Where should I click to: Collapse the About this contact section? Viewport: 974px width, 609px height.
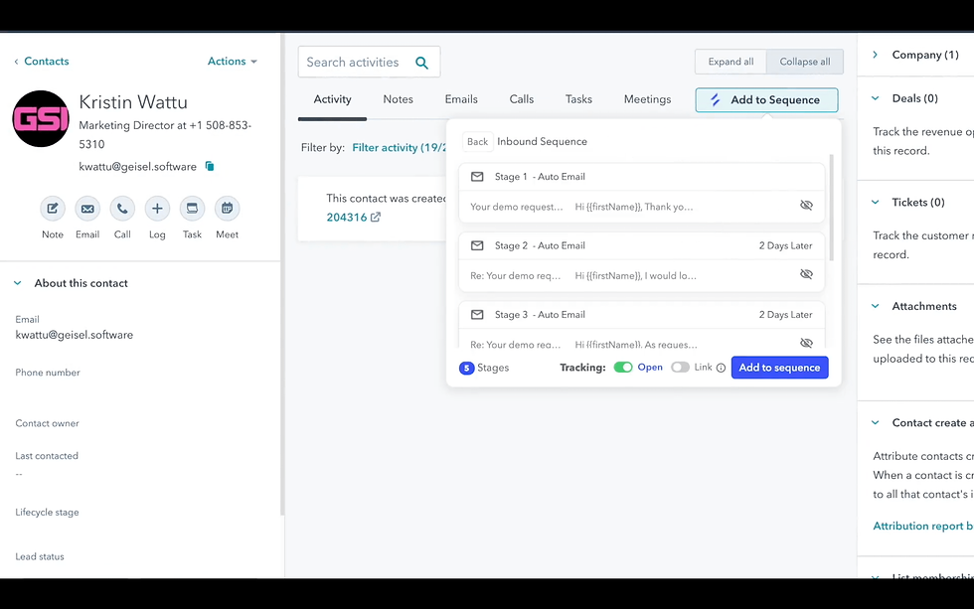[18, 283]
